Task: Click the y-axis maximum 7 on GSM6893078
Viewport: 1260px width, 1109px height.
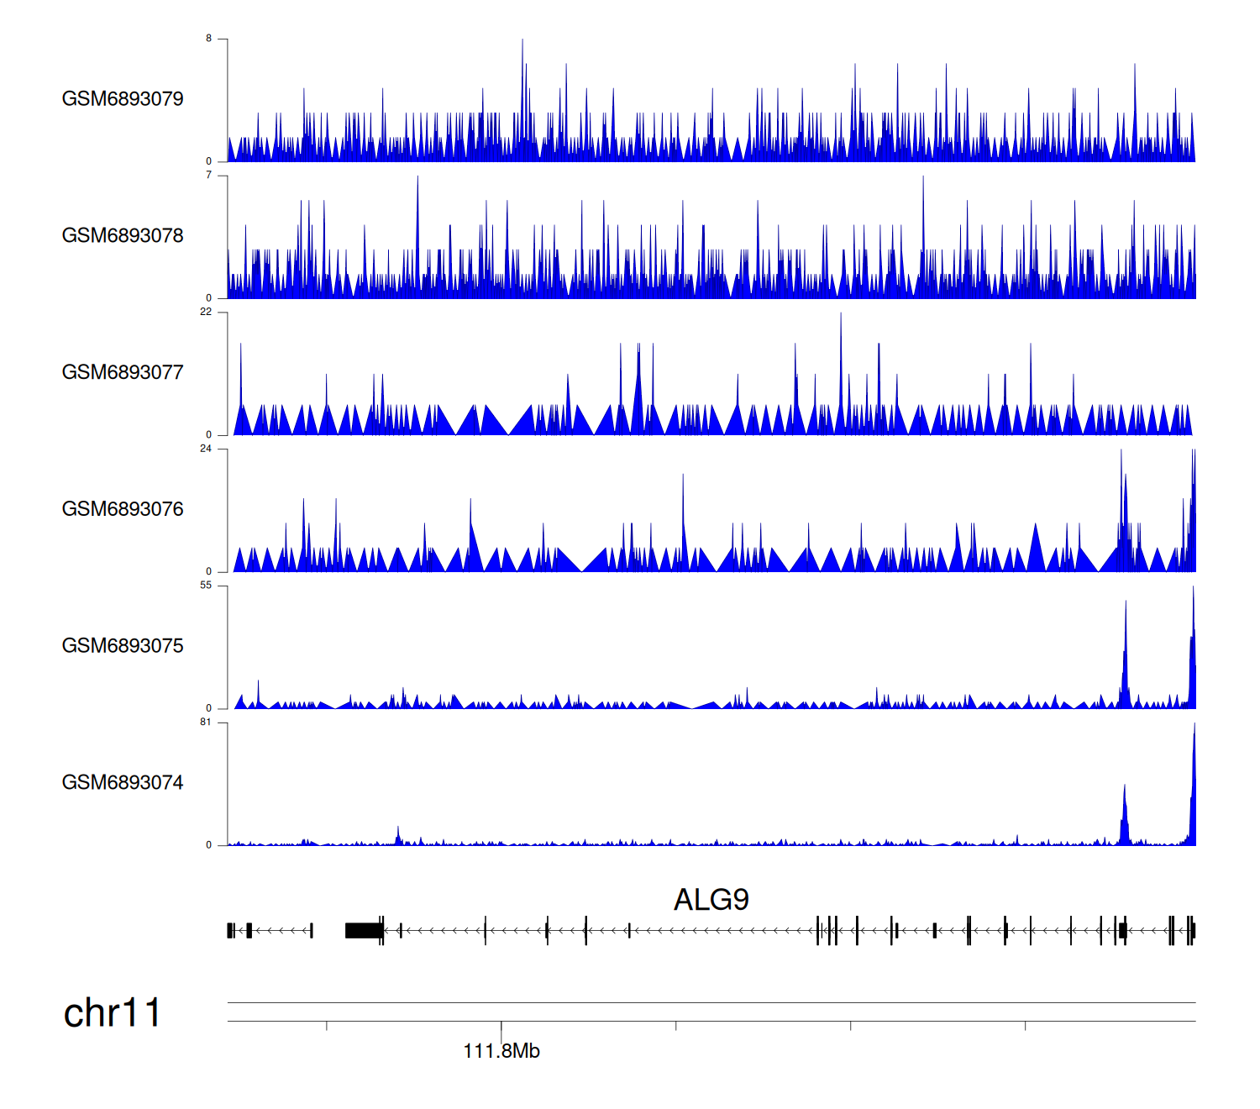Action: tap(209, 176)
